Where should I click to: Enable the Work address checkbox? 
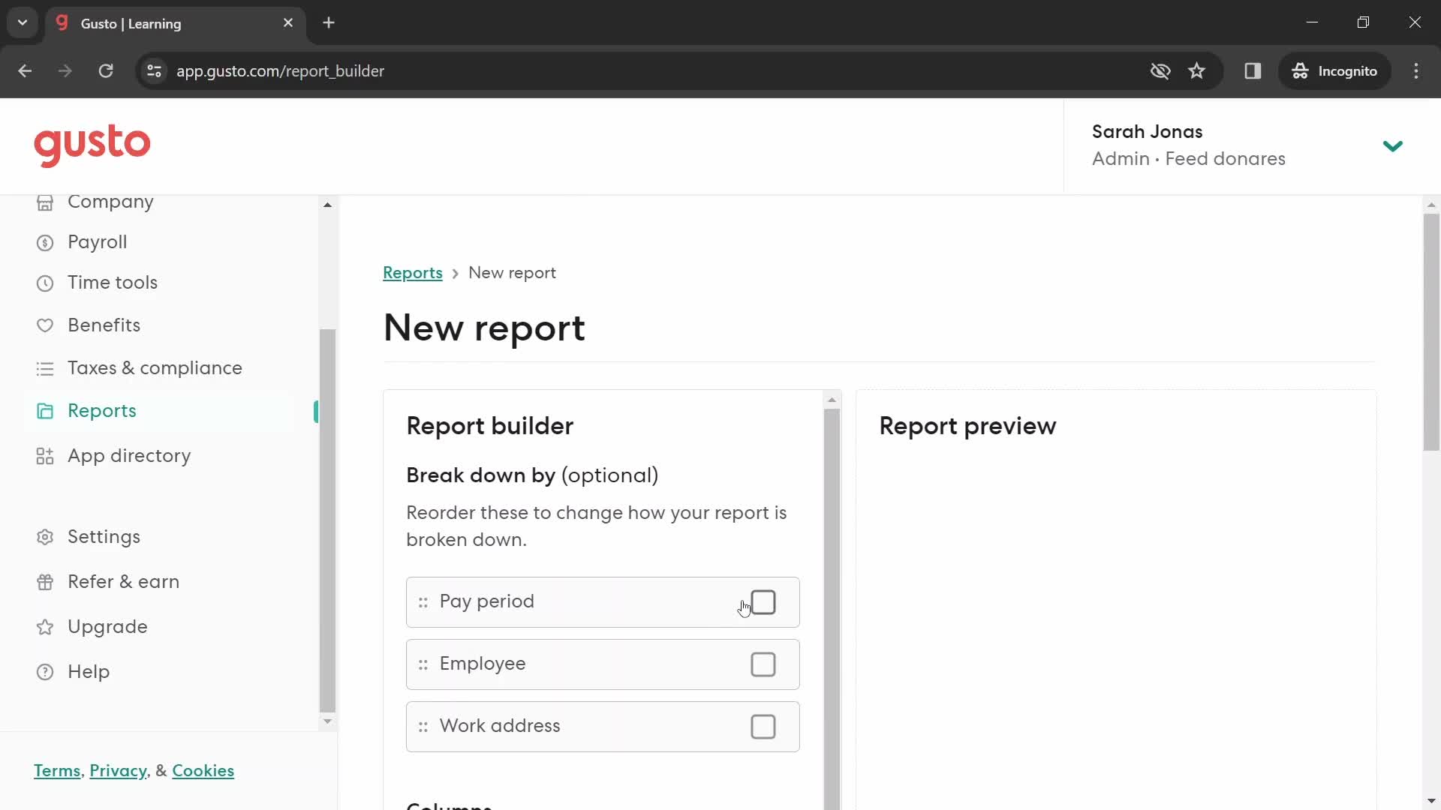click(x=764, y=725)
